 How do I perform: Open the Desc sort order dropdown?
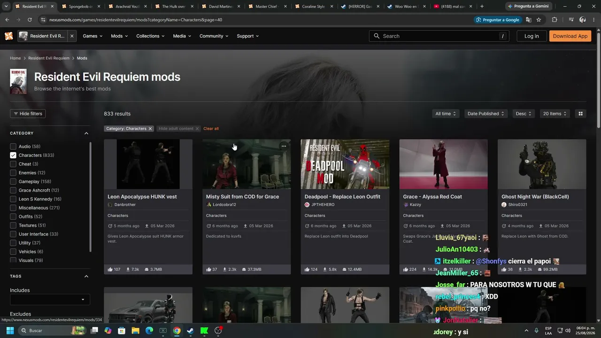(524, 114)
